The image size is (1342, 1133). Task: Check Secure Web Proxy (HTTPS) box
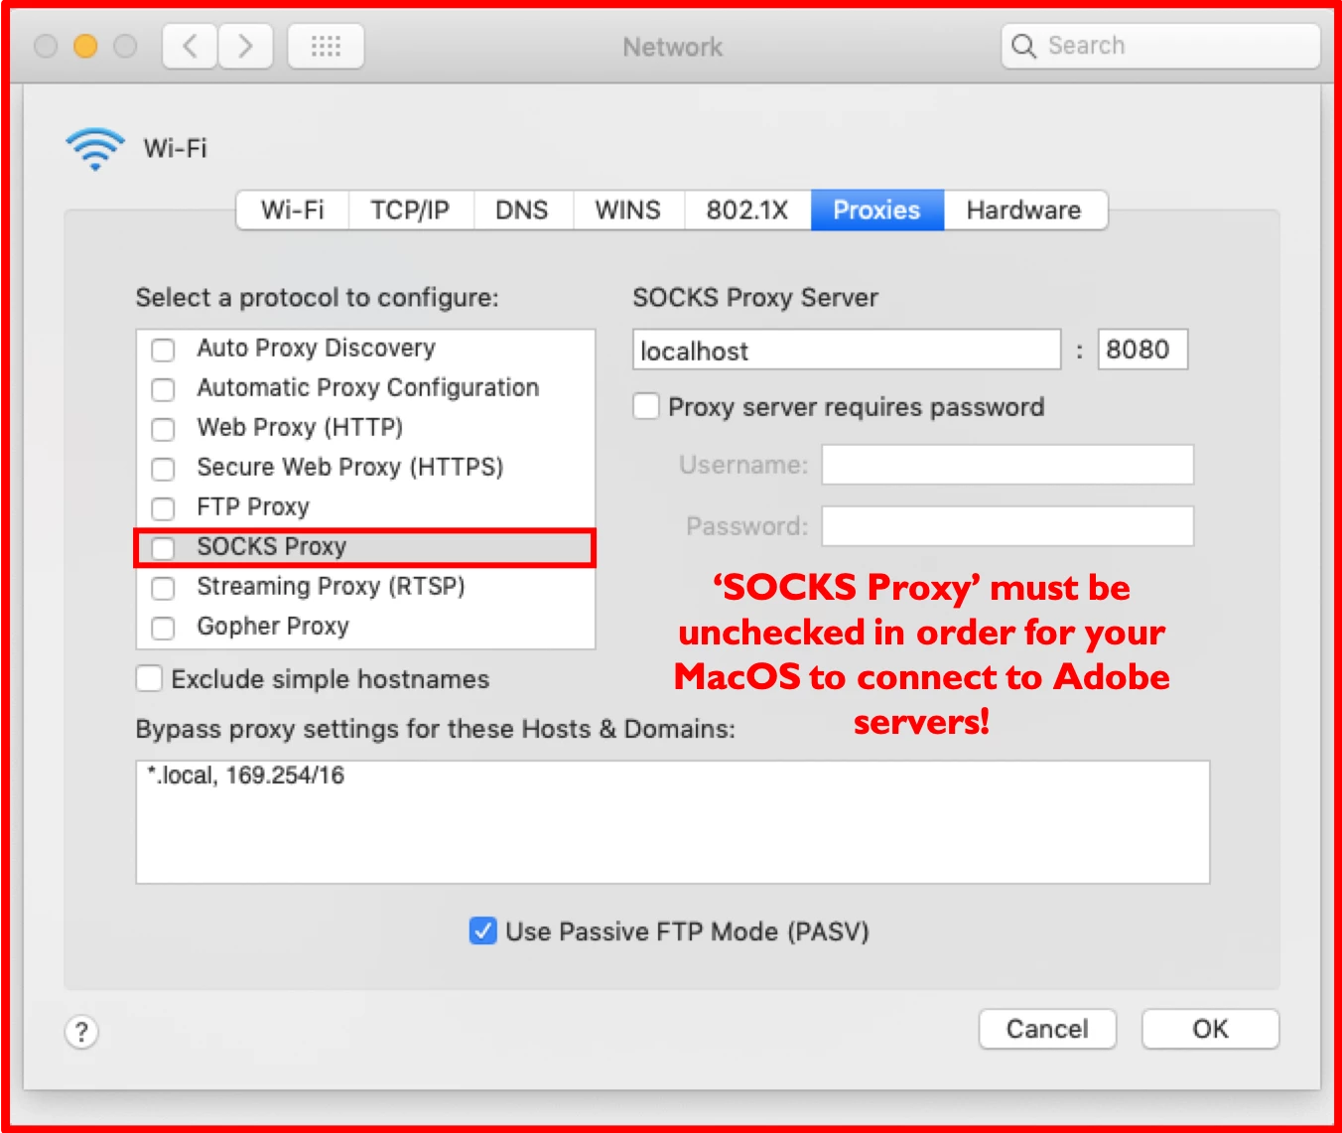point(163,469)
